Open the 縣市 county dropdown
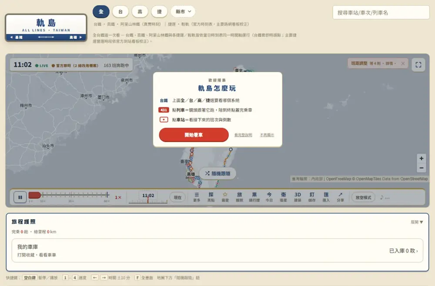Image resolution: width=435 pixels, height=286 pixels. [x=183, y=12]
